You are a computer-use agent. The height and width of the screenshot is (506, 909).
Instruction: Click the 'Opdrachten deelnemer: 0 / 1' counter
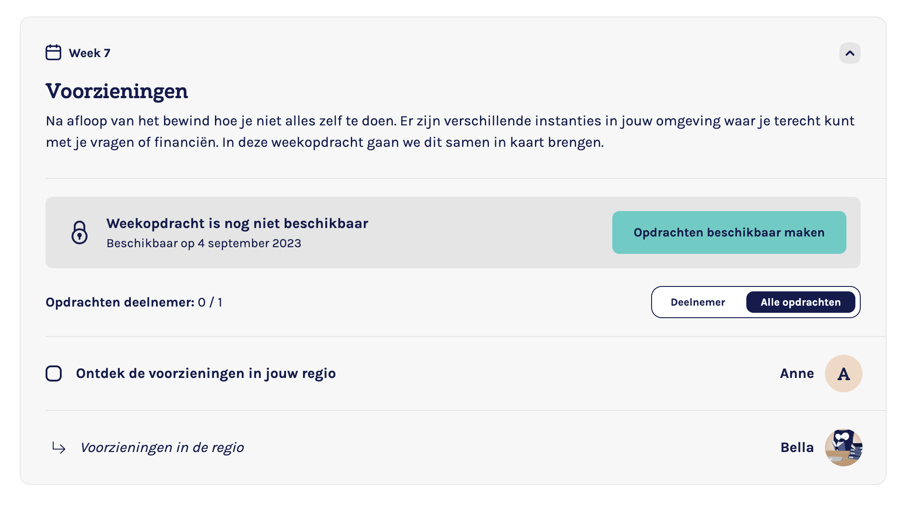click(134, 302)
